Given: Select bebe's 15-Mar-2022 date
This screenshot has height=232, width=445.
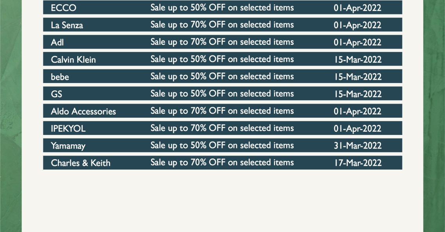Looking at the screenshot, I should click(x=358, y=77).
